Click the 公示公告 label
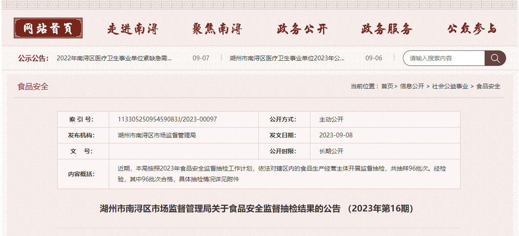 click(x=34, y=58)
